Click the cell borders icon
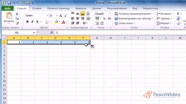This screenshot has width=186, height=104. click(47, 22)
